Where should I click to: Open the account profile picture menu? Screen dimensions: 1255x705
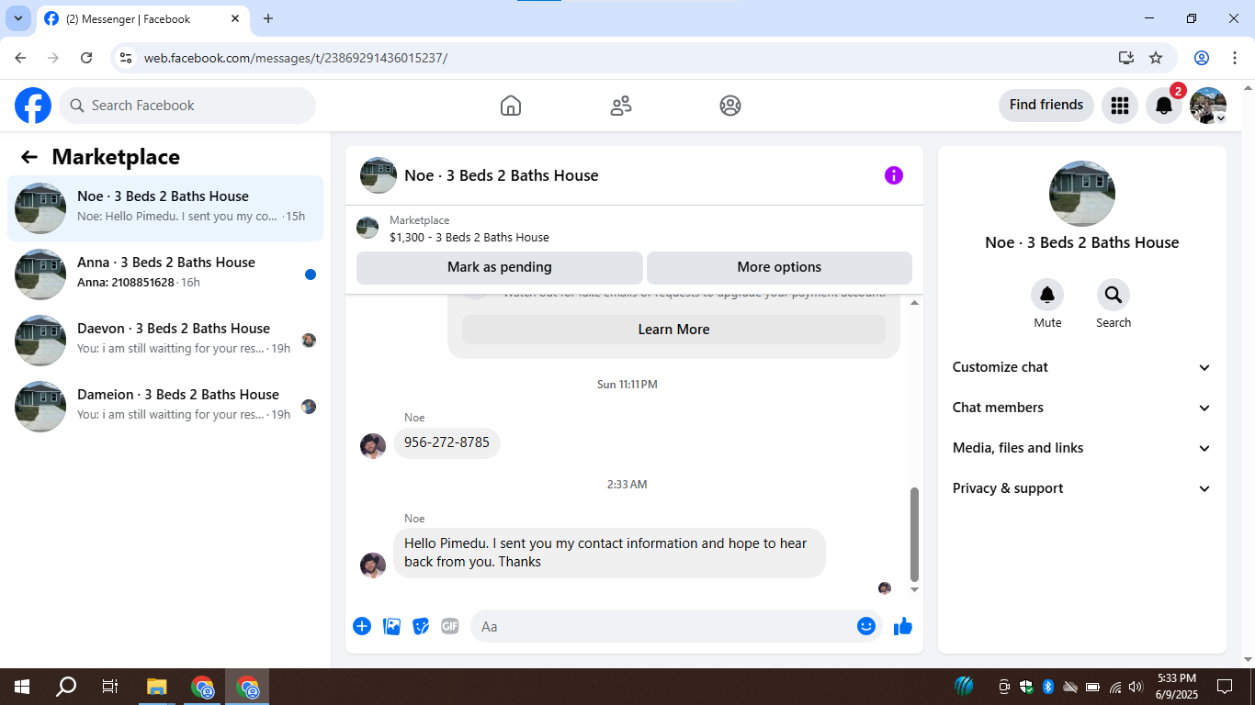(x=1208, y=106)
